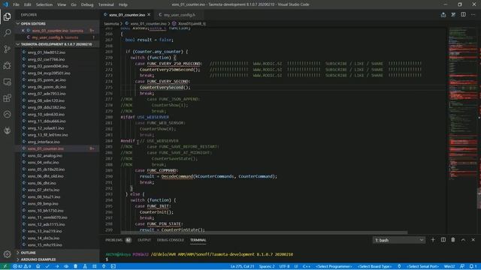Image resolution: width=481 pixels, height=270 pixels.
Task: Open the Selection menu
Action: pos(44,4)
